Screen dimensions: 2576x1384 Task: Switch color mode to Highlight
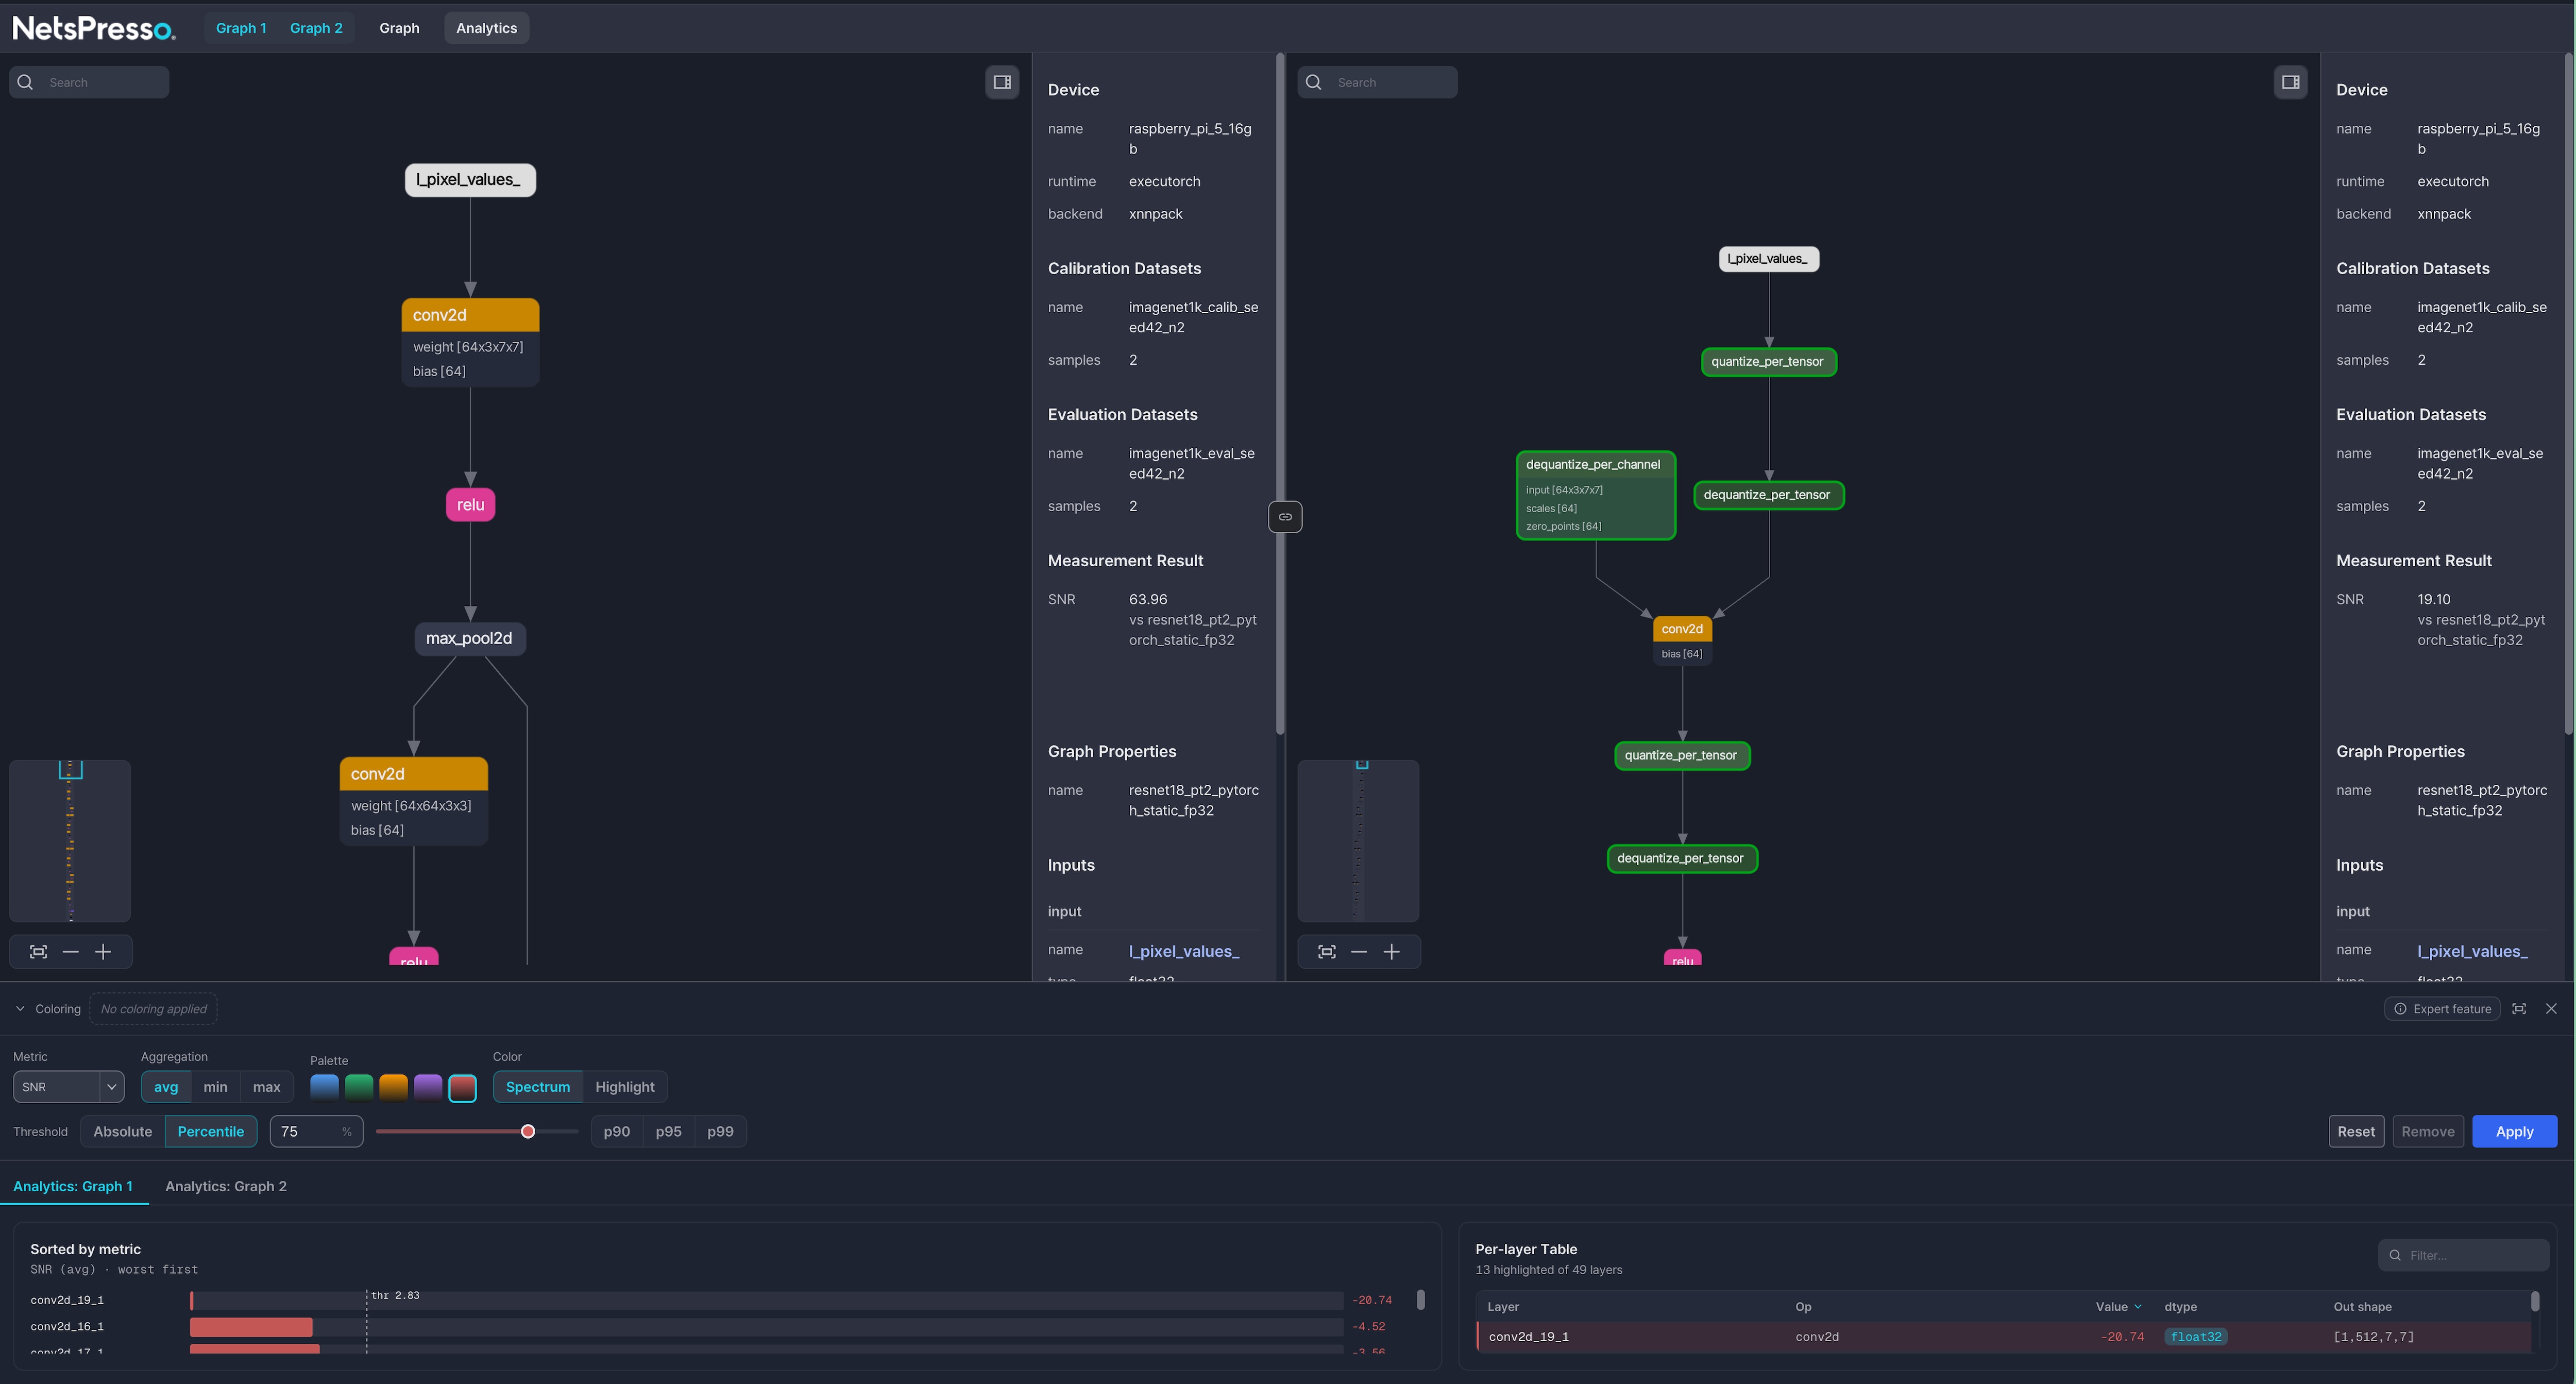click(x=625, y=1087)
